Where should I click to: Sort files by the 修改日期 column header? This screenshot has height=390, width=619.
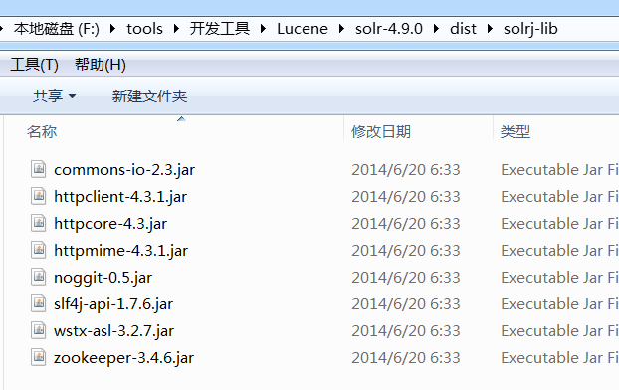[x=381, y=132]
